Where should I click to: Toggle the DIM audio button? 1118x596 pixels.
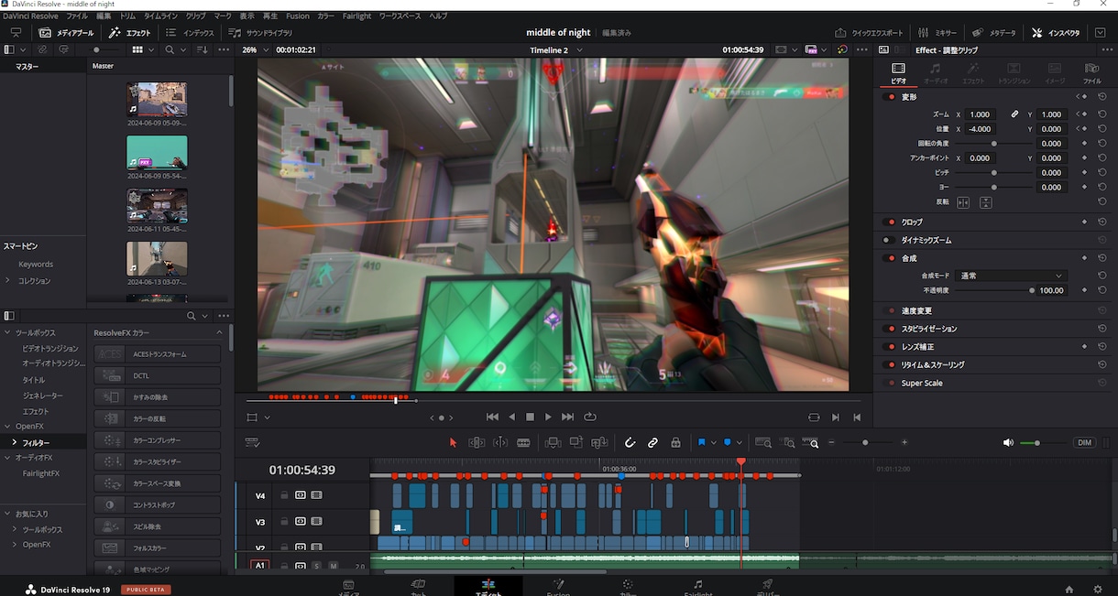(1084, 442)
